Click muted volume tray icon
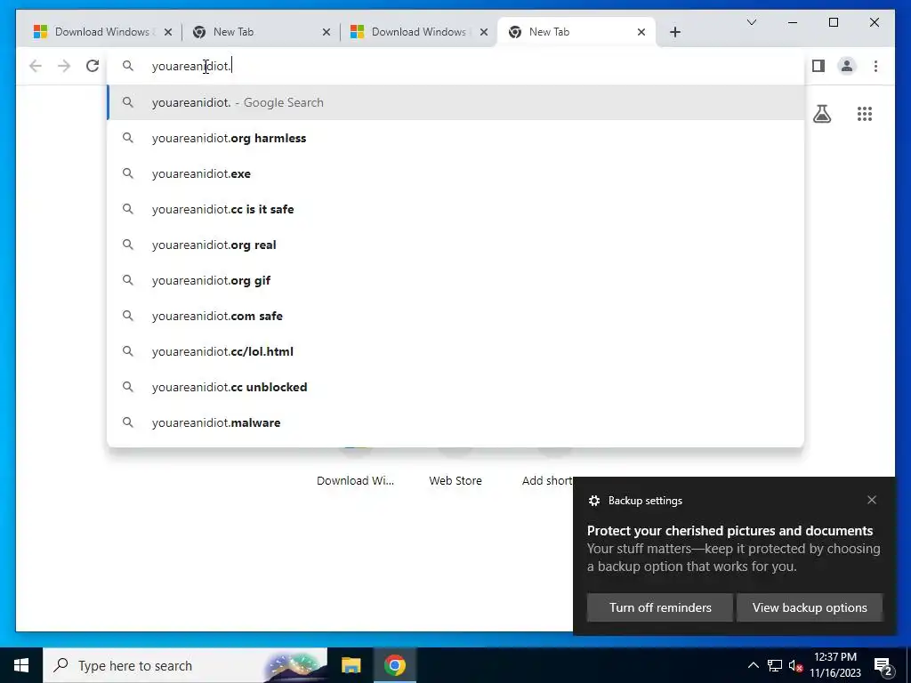The image size is (911, 683). tap(795, 665)
